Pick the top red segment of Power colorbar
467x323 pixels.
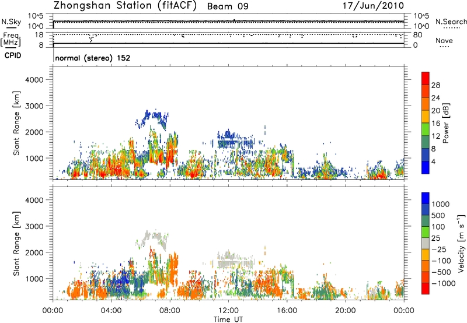(x=426, y=78)
